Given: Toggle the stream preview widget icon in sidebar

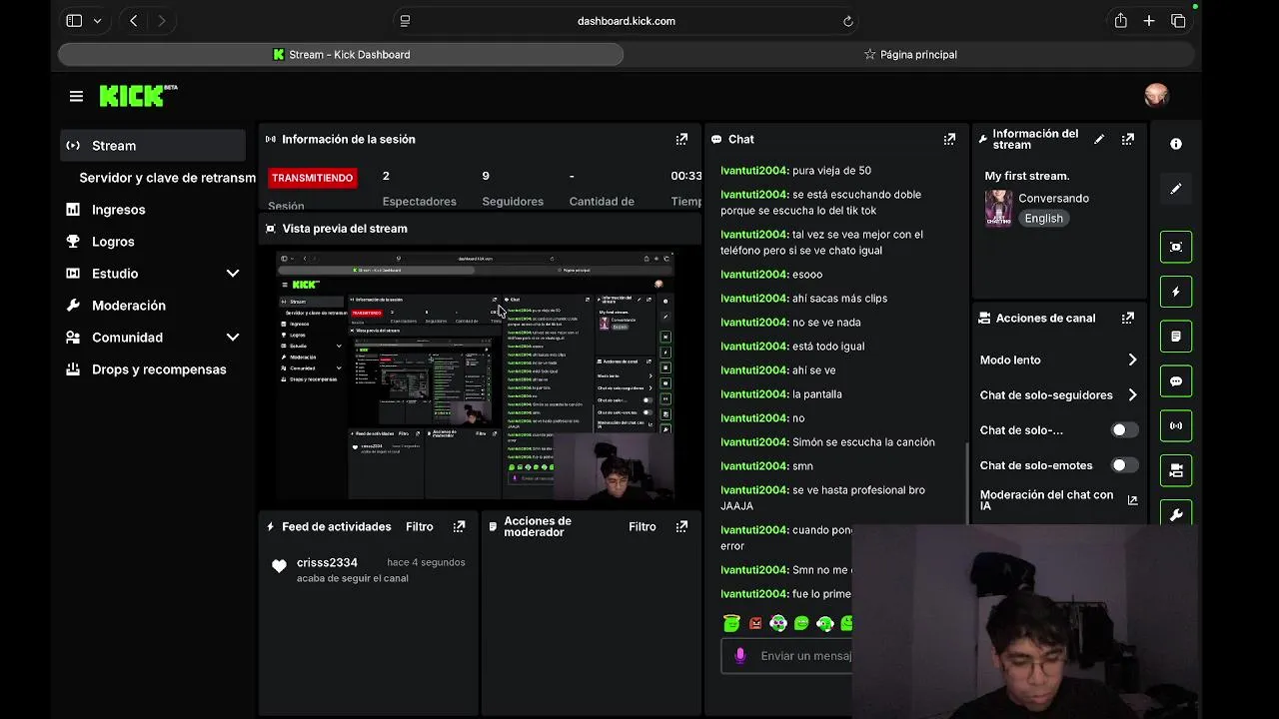Looking at the screenshot, I should pos(1176,247).
